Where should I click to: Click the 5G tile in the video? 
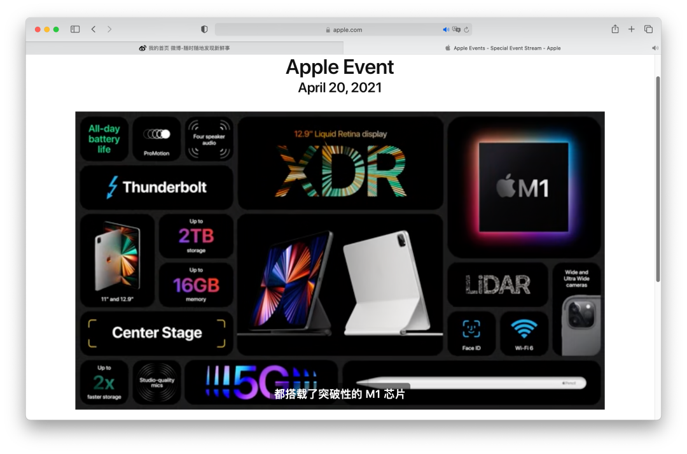click(x=261, y=382)
